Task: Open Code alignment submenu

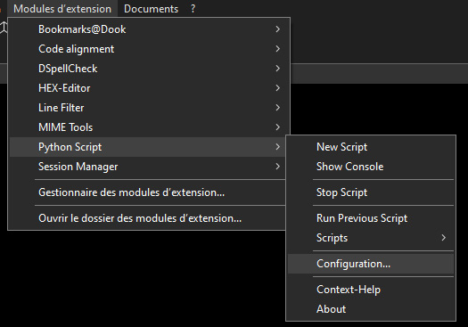Action: pos(149,49)
